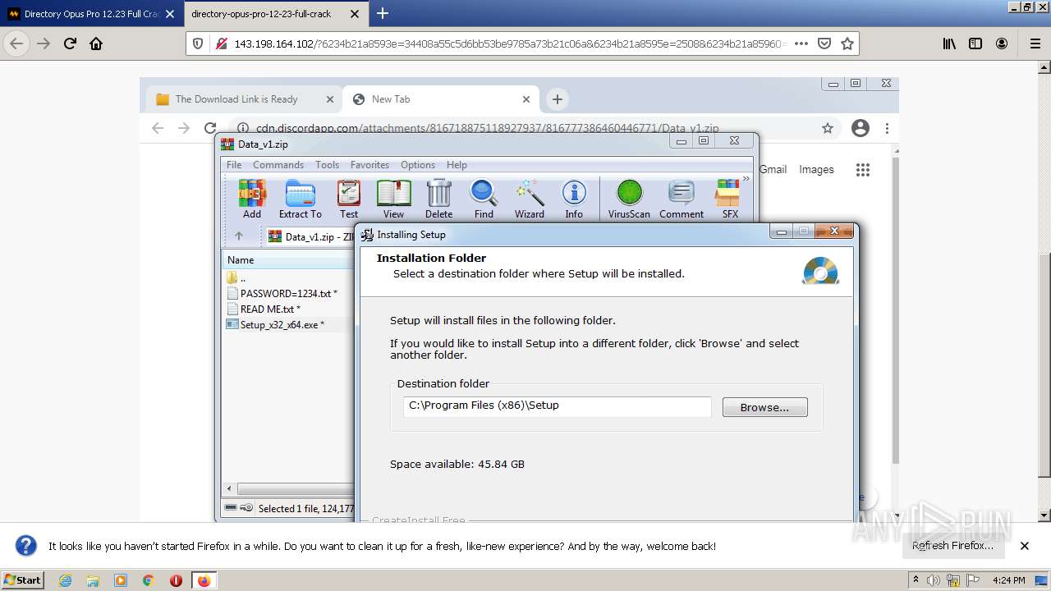1051x591 pixels.
Task: Launch the Wizard tool
Action: [529, 199]
